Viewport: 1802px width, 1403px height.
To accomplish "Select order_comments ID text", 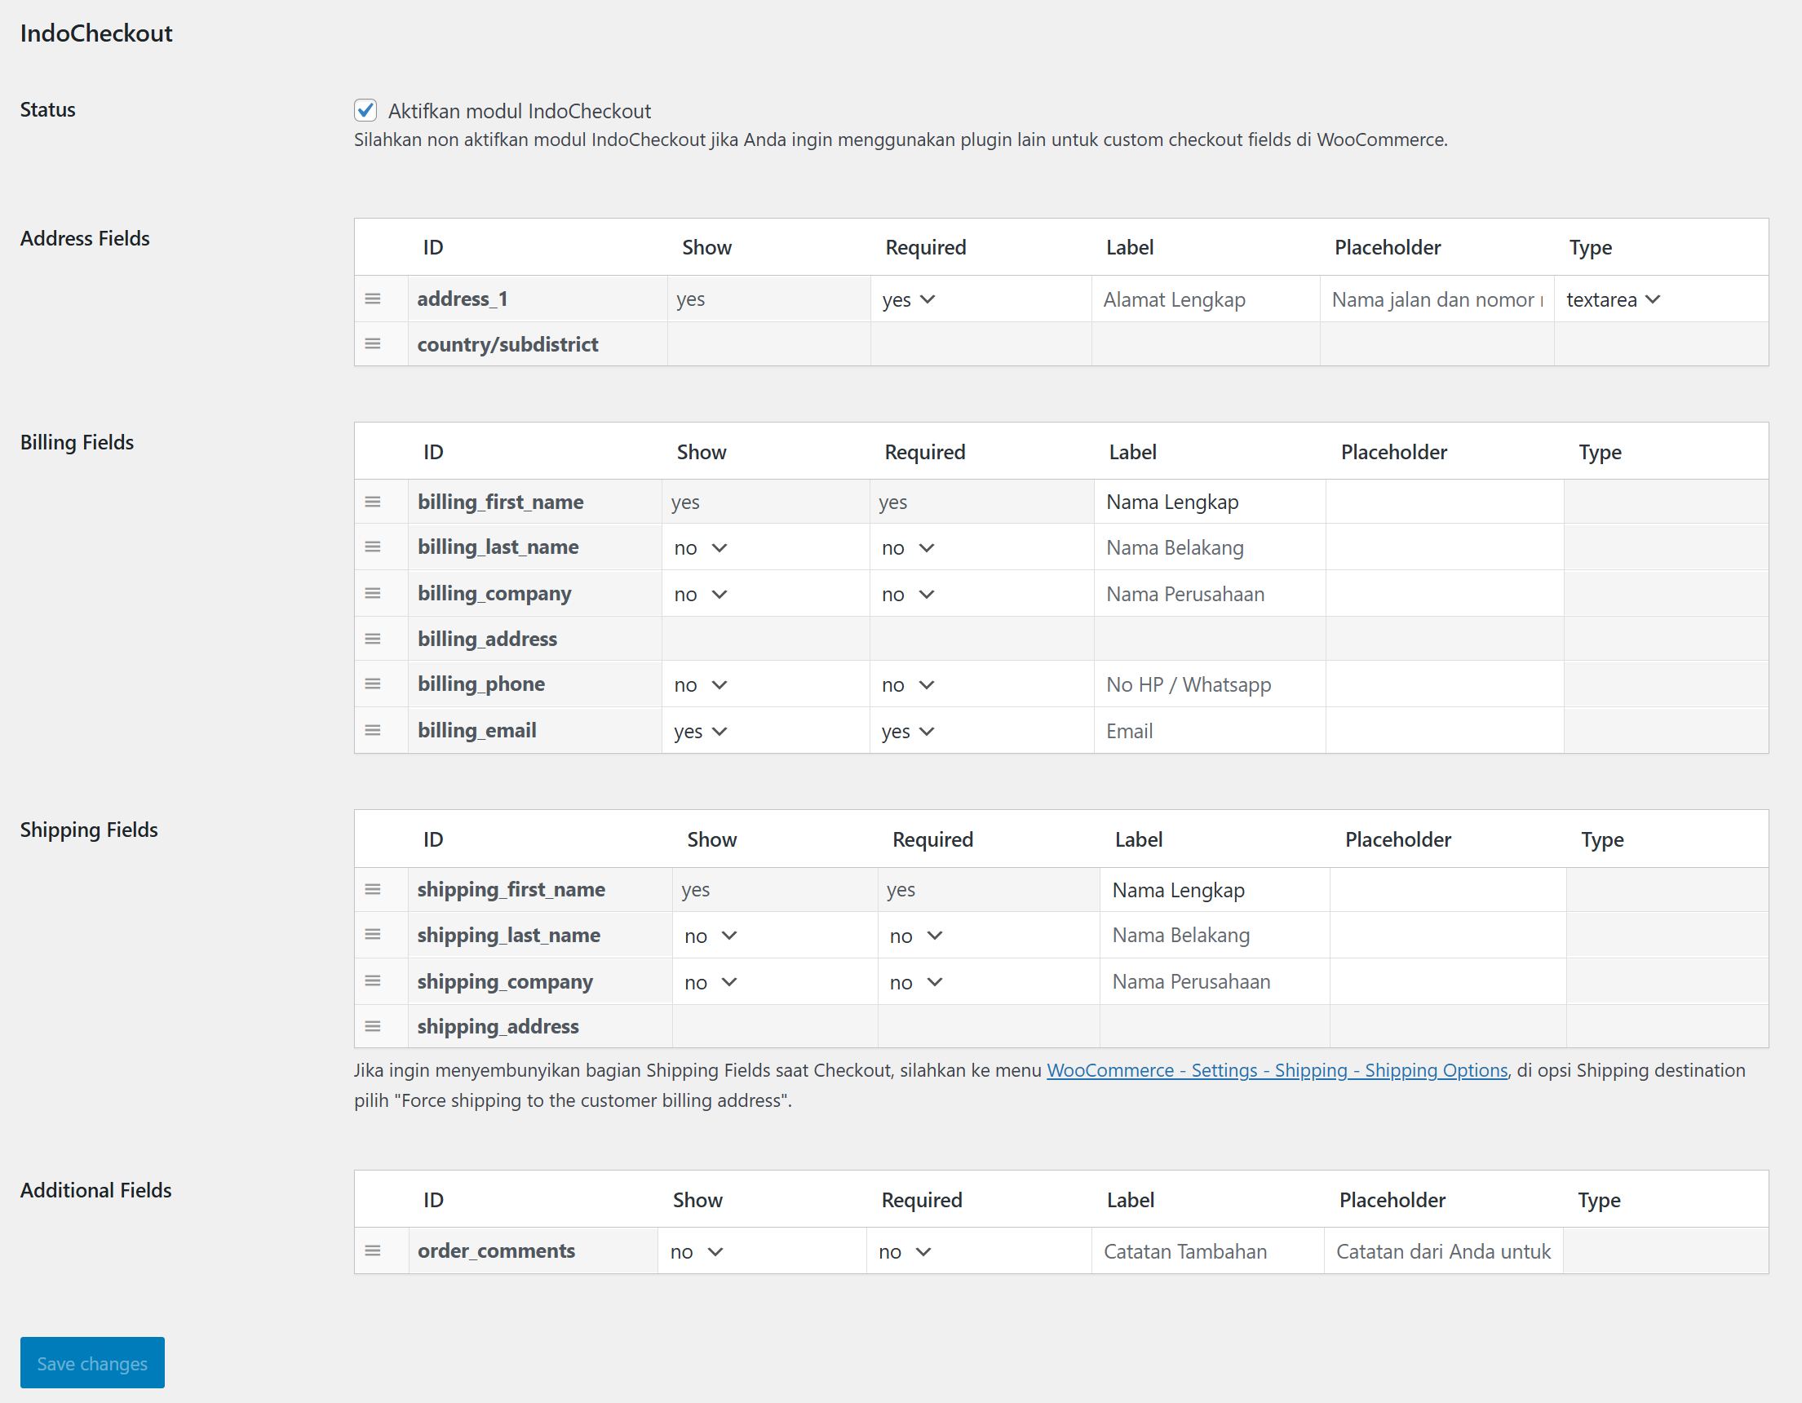I will (x=496, y=1250).
